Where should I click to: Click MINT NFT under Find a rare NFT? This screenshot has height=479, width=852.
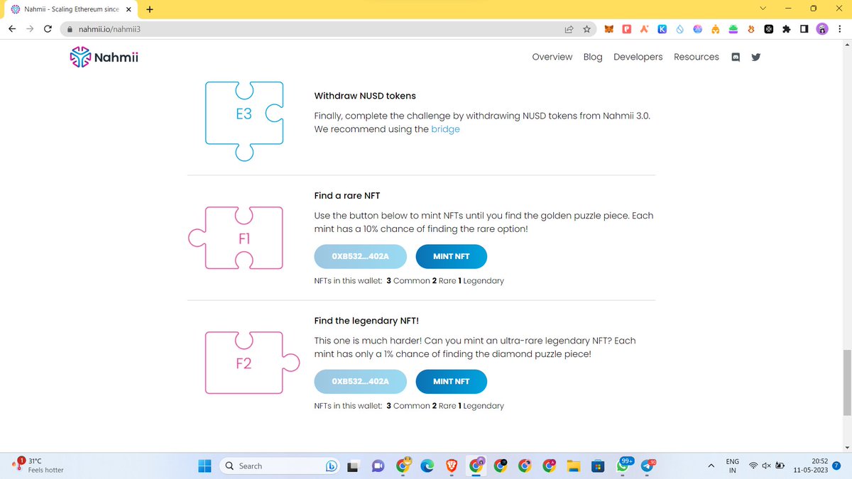[452, 256]
